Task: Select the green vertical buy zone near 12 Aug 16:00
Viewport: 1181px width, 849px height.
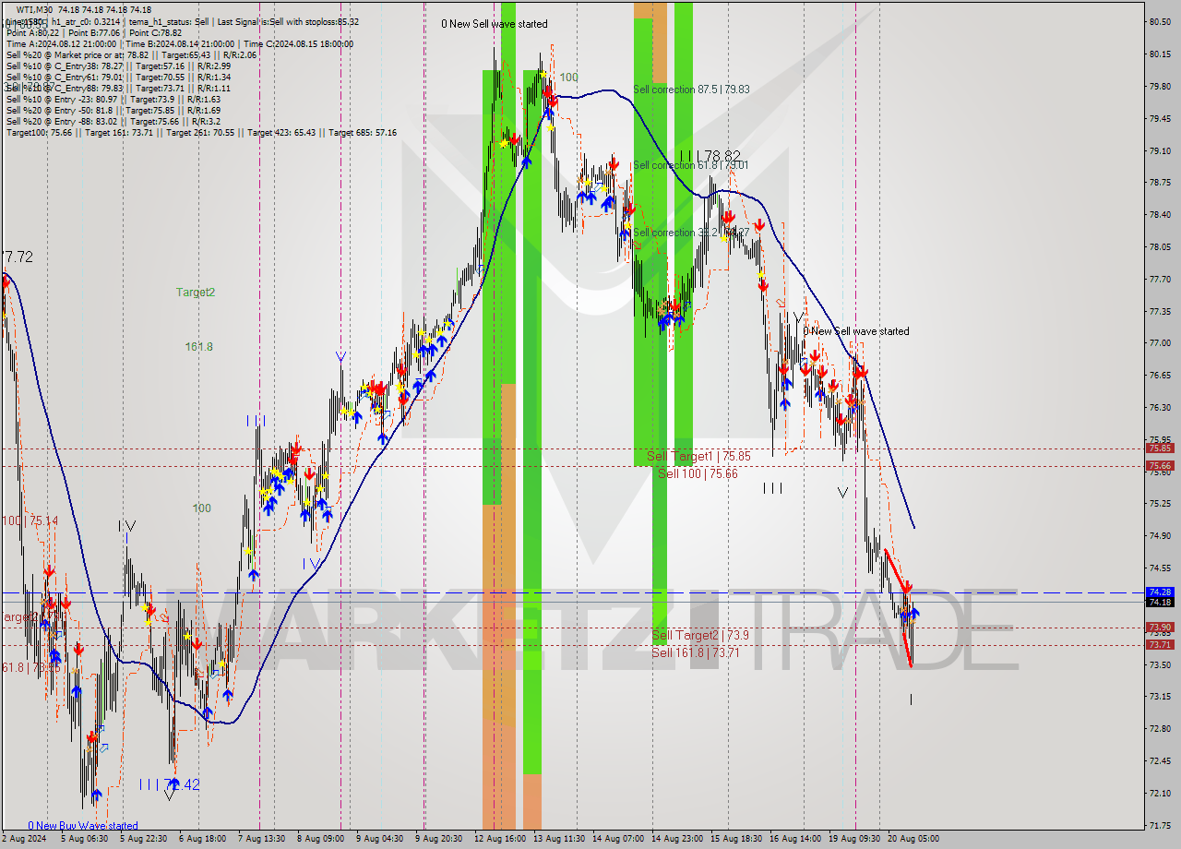Action: (x=490, y=277)
